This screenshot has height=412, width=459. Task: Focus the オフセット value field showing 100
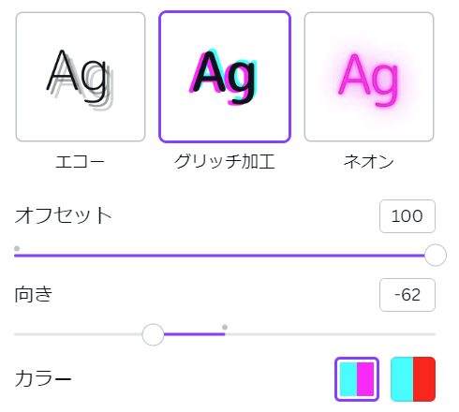point(407,216)
